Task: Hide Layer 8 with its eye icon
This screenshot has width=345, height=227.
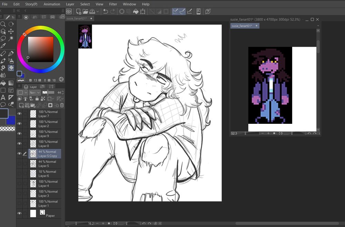Action: point(19,144)
